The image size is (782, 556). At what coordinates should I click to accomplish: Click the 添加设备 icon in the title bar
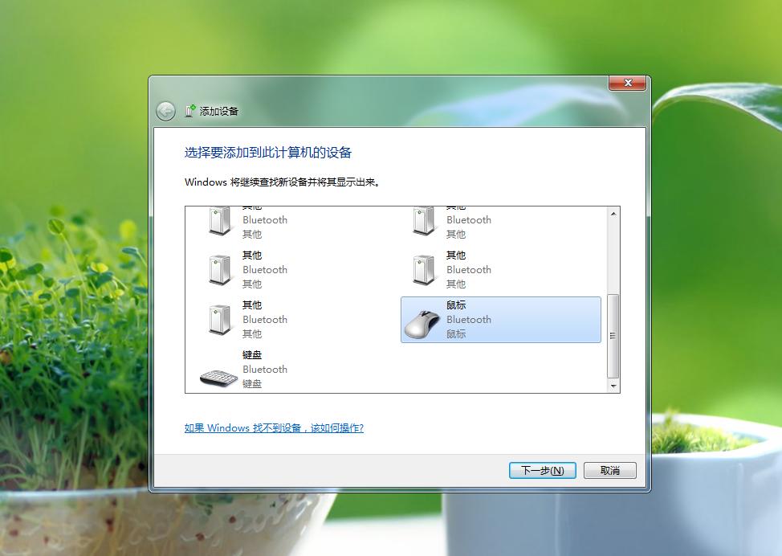click(186, 111)
